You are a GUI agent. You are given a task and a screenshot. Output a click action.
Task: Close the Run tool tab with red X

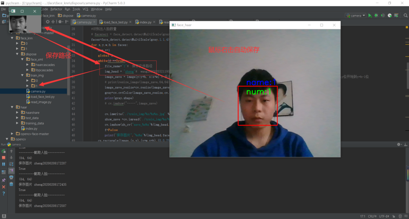pyautogui.click(x=4, y=187)
